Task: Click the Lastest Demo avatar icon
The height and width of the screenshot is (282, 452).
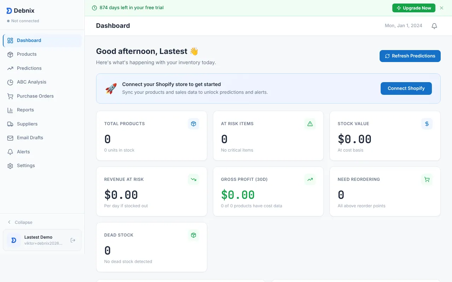Action: tap(14, 240)
